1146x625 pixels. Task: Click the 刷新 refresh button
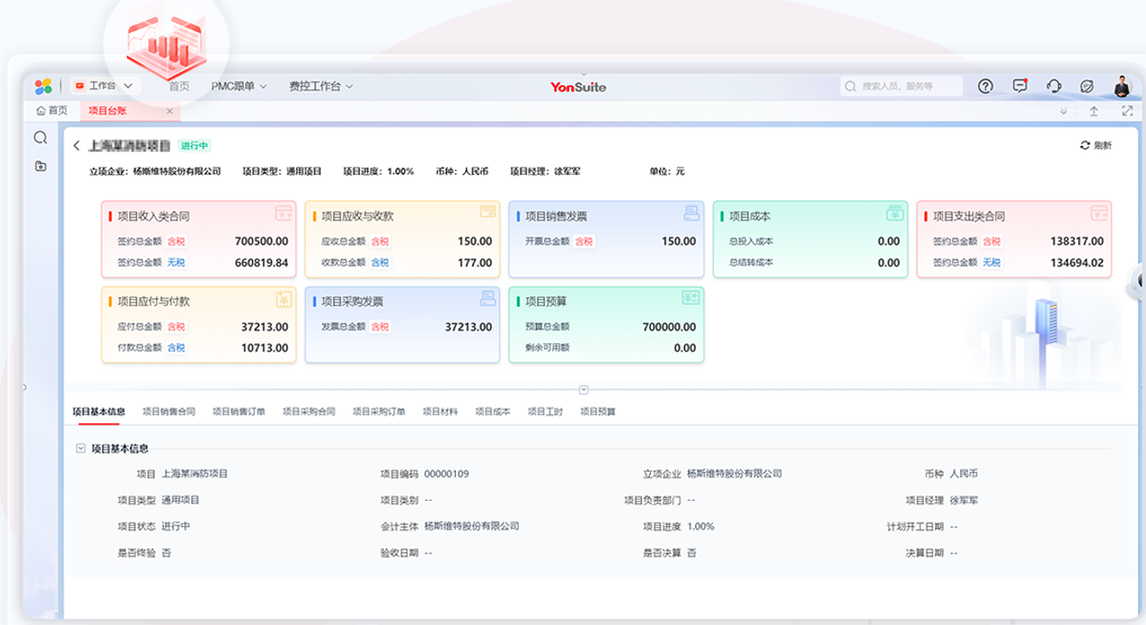(1095, 146)
